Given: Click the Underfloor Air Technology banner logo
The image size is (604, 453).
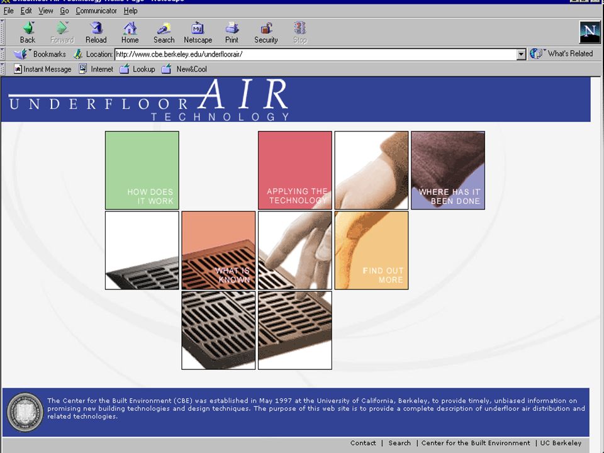Looking at the screenshot, I should 148,100.
